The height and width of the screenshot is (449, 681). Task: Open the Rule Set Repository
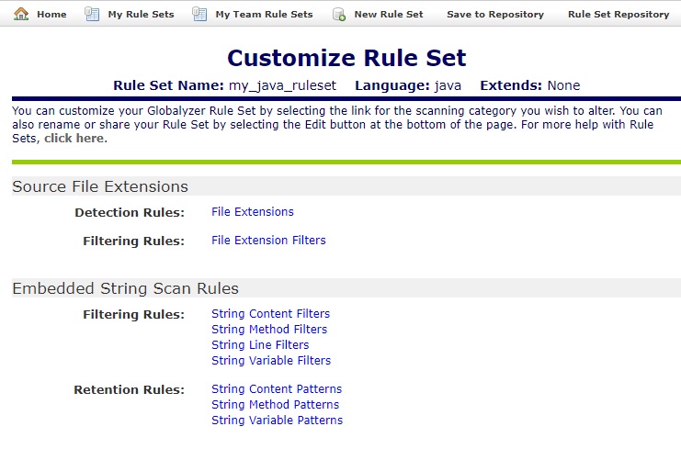tap(619, 15)
